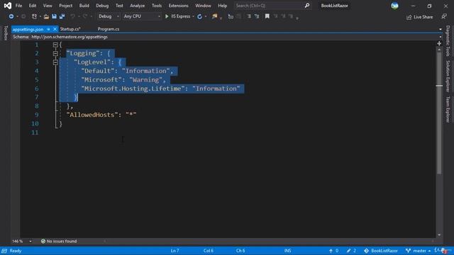Open the Schema selector dropdown arrow
Viewport: 454px width, 255px height.
(x=441, y=37)
